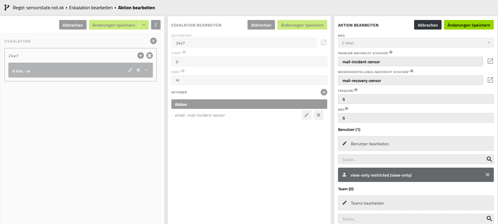498x224 pixels.
Task: Open the three-dot more options menu
Action: coord(156,25)
